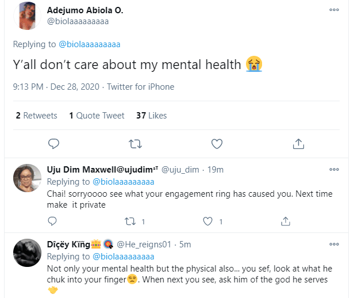Retweet the main tweet by Adejumo Abiola

tap(134, 143)
